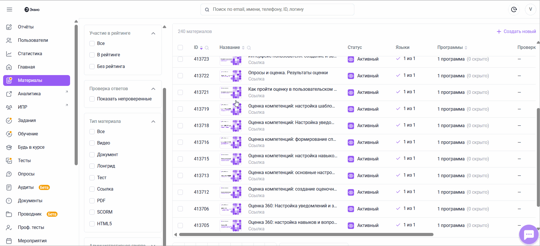
Task: Click the history clock icon
Action: tap(514, 9)
